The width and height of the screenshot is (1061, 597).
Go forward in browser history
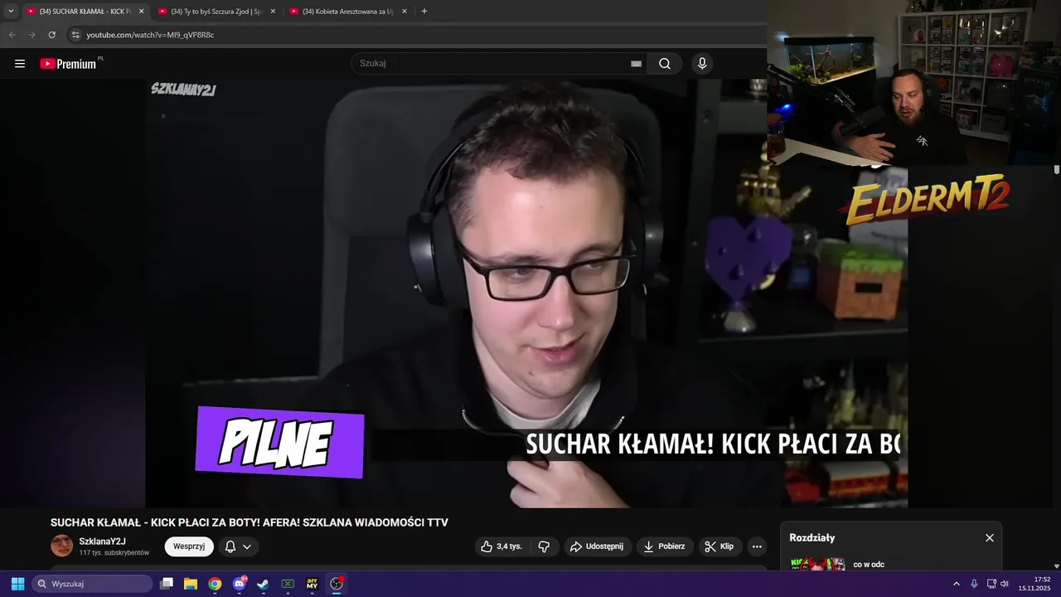[31, 35]
